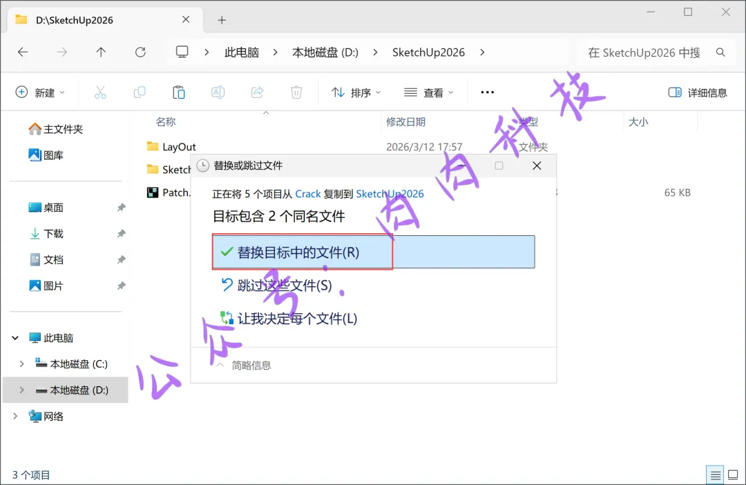
Task: Expand the 本地磁盘 (D:) tree node
Action: [x=21, y=390]
